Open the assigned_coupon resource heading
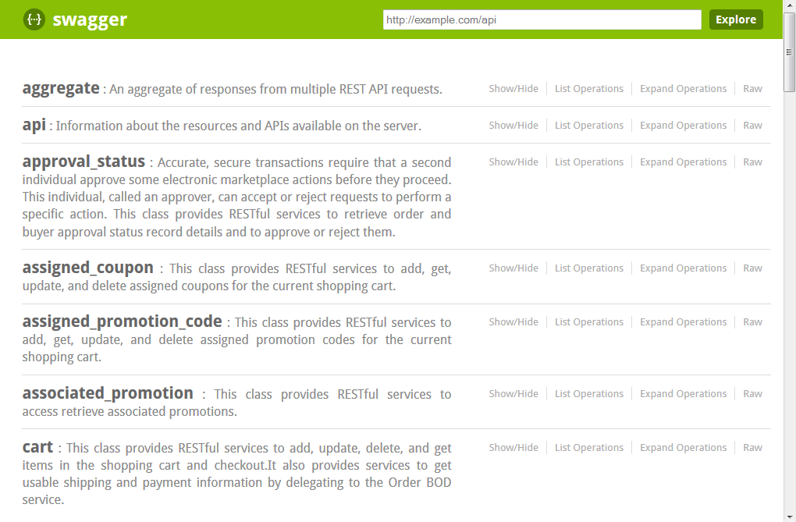This screenshot has width=796, height=522. click(x=87, y=268)
